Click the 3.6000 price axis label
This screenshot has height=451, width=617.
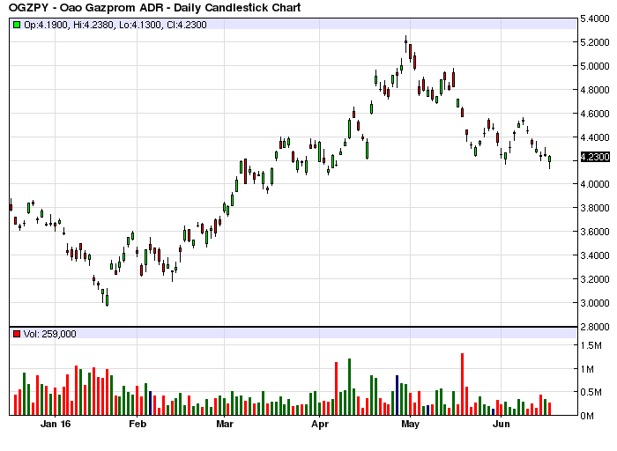point(595,232)
